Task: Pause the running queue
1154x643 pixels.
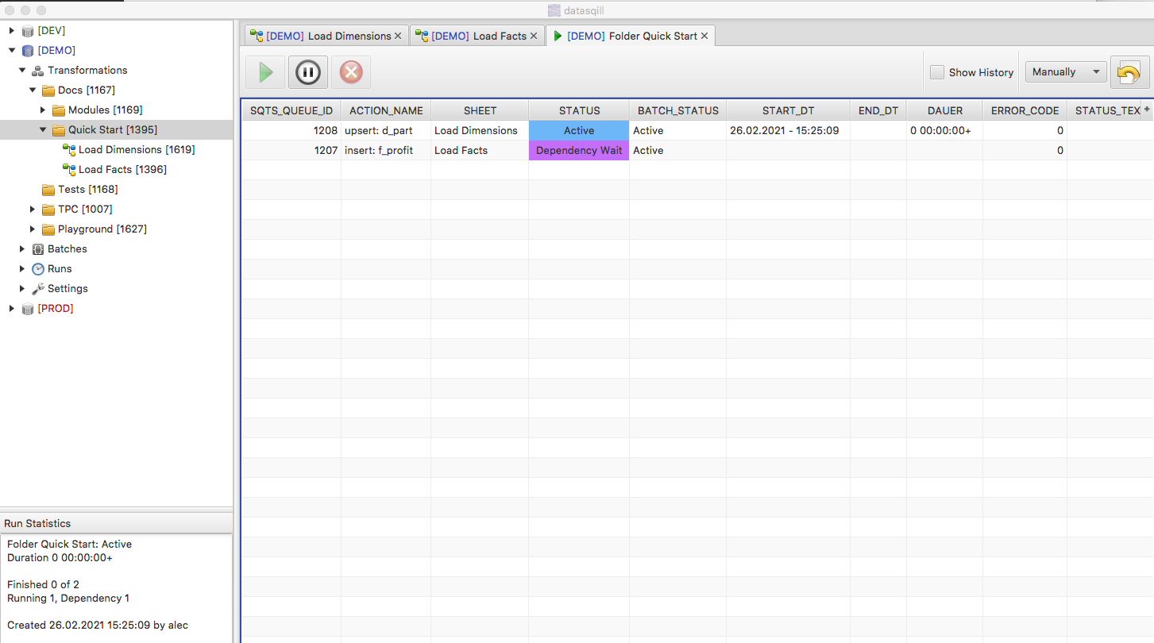Action: click(x=308, y=72)
